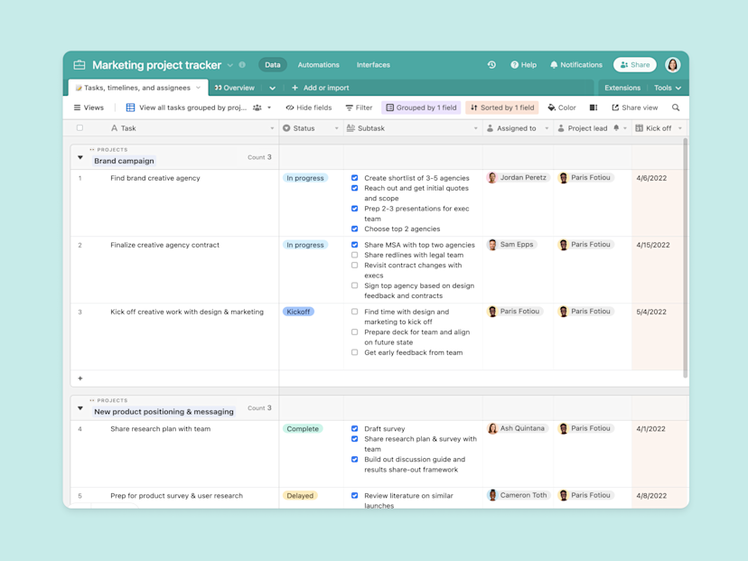Open the search magnifier icon
Image resolution: width=748 pixels, height=561 pixels.
point(675,107)
